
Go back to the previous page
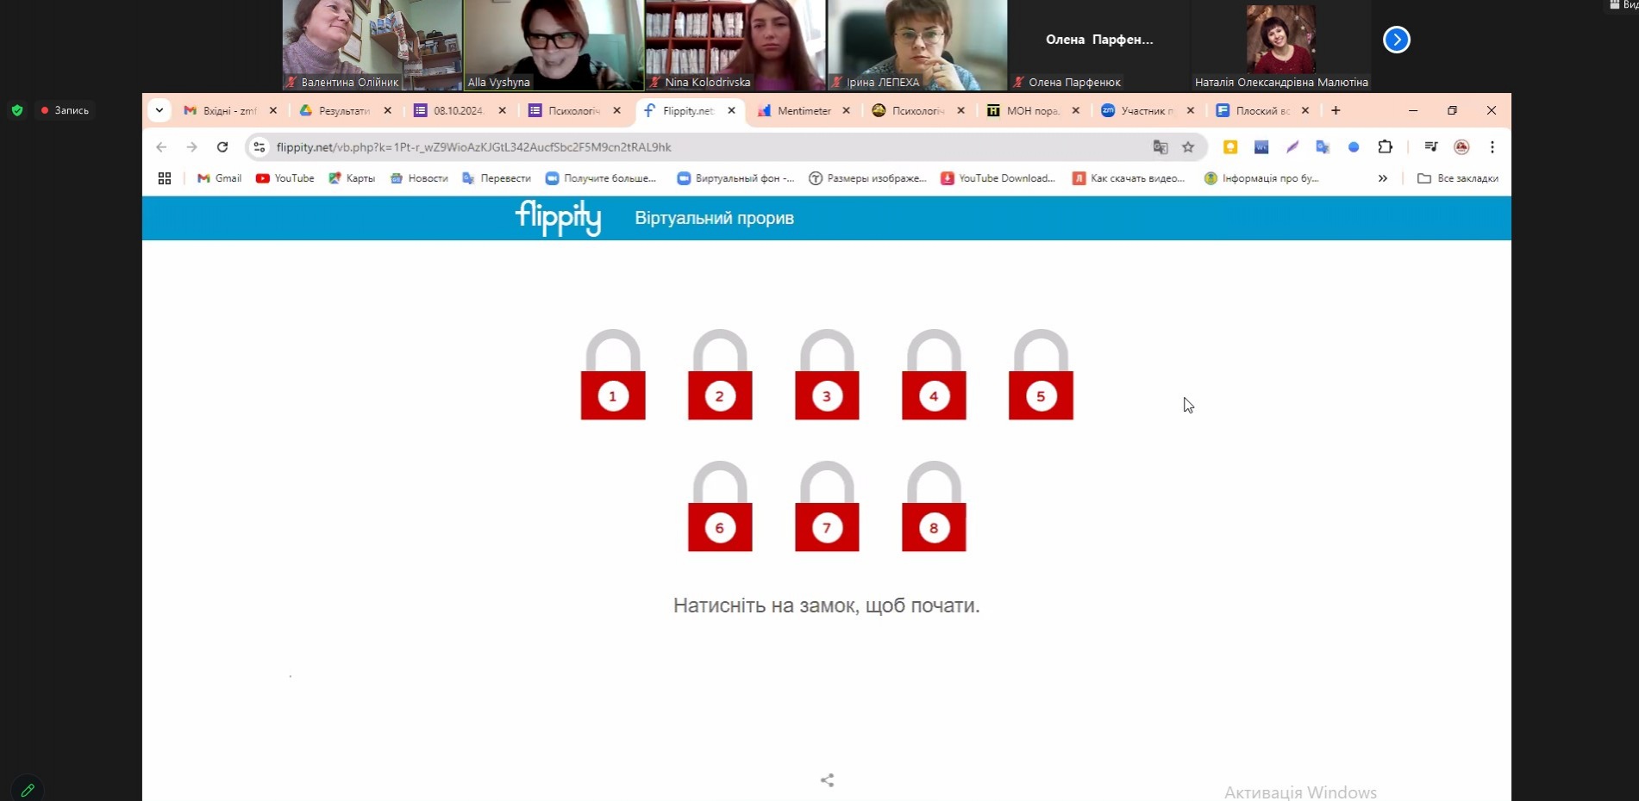point(161,147)
